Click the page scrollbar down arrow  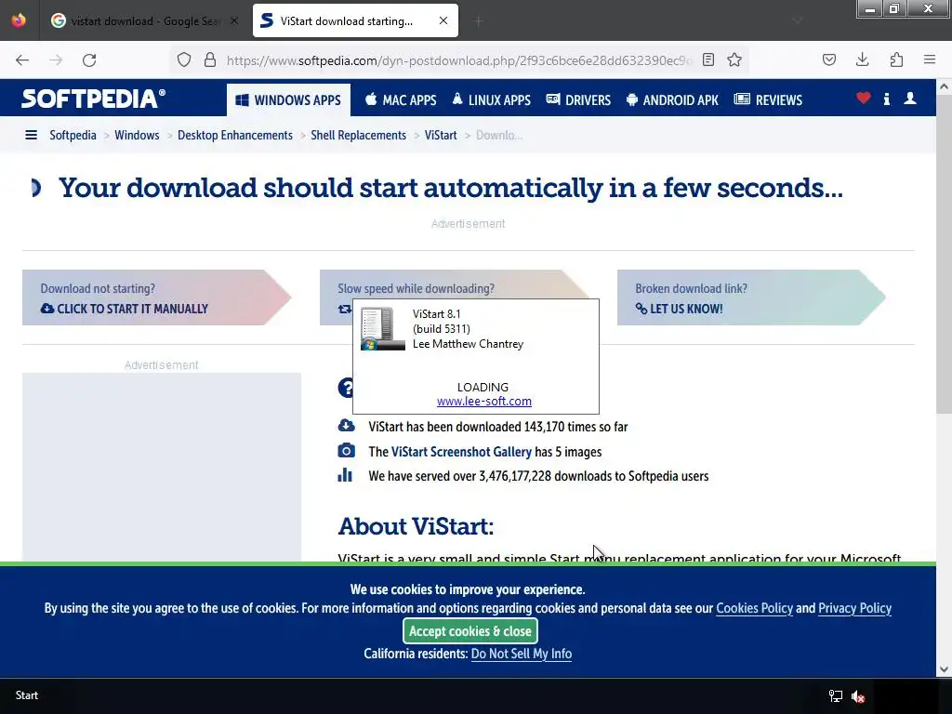(x=944, y=669)
